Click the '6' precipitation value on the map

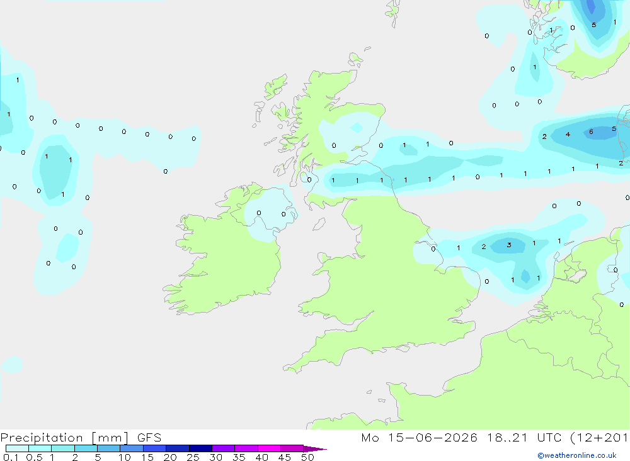[591, 131]
